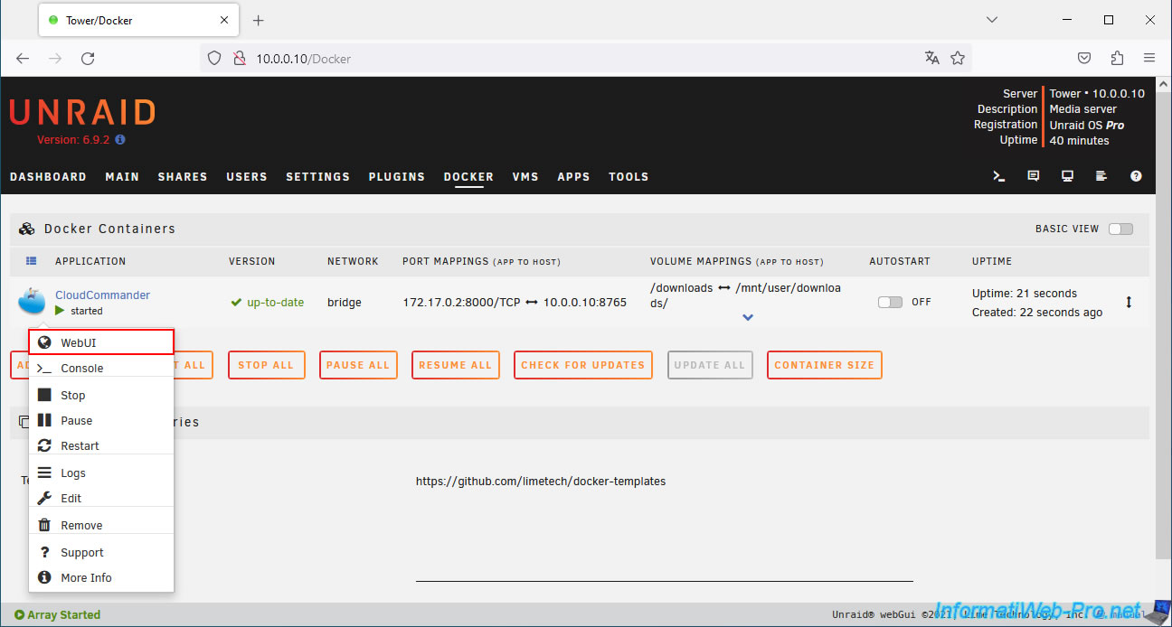Screen dimensions: 1172x627
Task: Toggle the container list view icon
Action: [x=32, y=261]
